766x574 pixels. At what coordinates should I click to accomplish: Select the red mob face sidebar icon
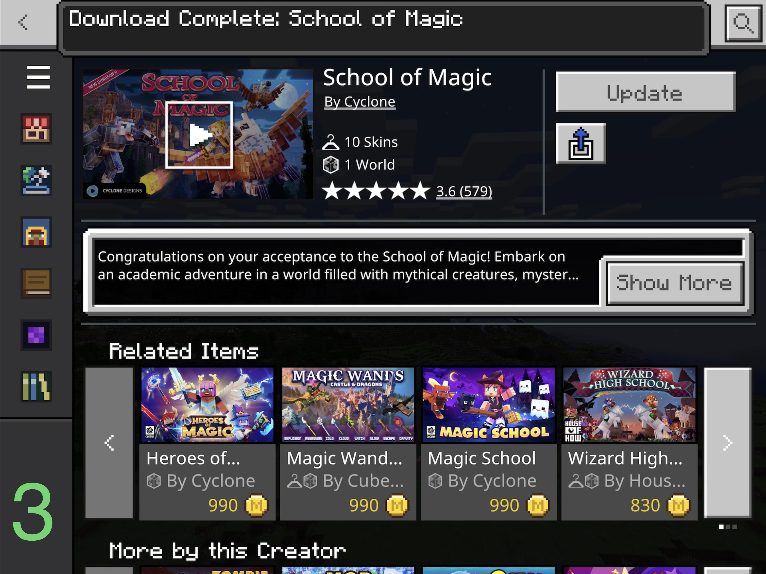click(36, 129)
